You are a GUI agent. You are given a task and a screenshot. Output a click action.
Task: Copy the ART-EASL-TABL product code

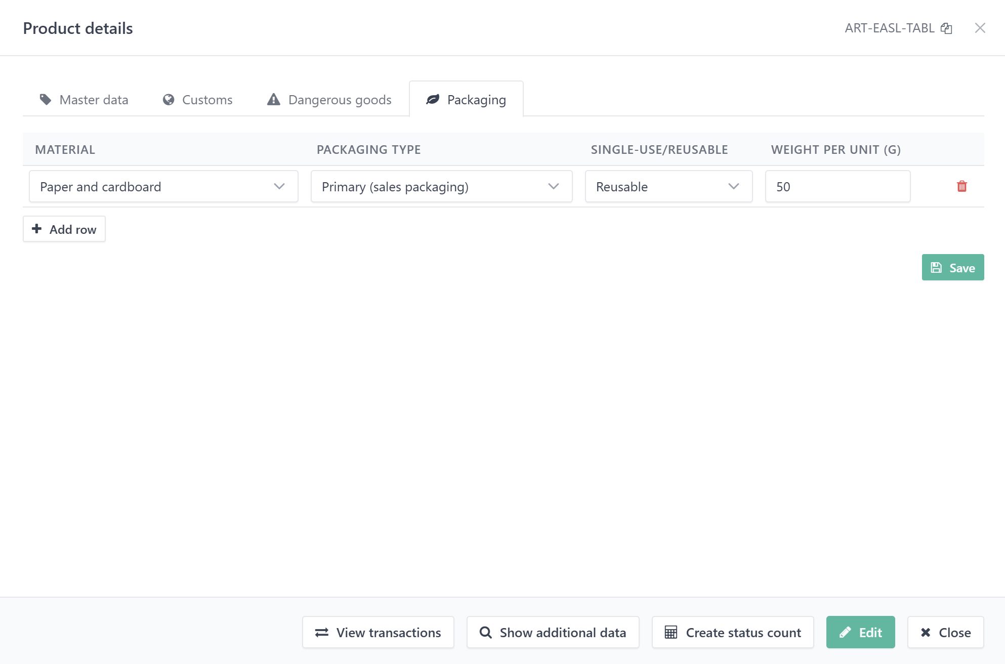(x=946, y=28)
